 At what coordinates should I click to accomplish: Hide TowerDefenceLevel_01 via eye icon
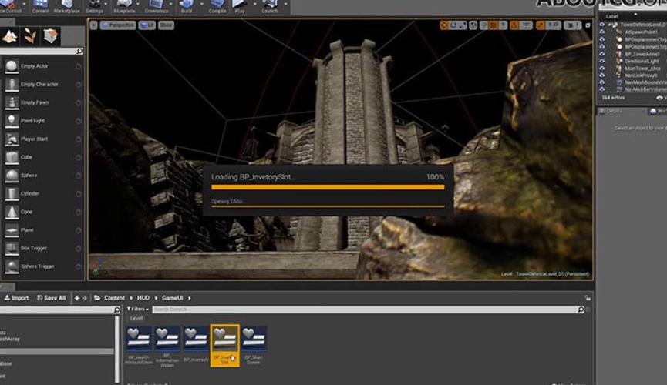(602, 25)
